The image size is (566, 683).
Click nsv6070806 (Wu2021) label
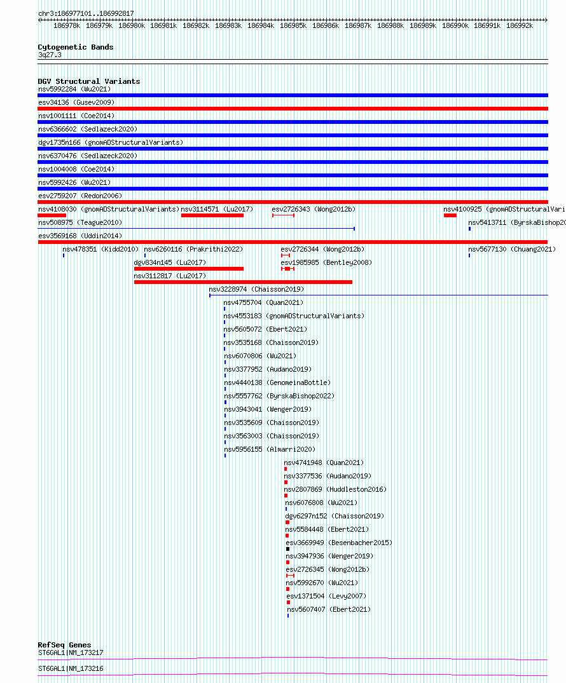click(x=260, y=356)
